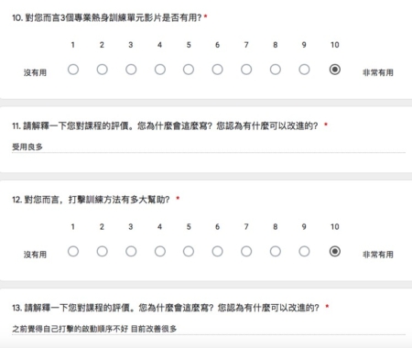This screenshot has height=348, width=412.
Task: Pick rating 6 for question 12
Action: 217,252
